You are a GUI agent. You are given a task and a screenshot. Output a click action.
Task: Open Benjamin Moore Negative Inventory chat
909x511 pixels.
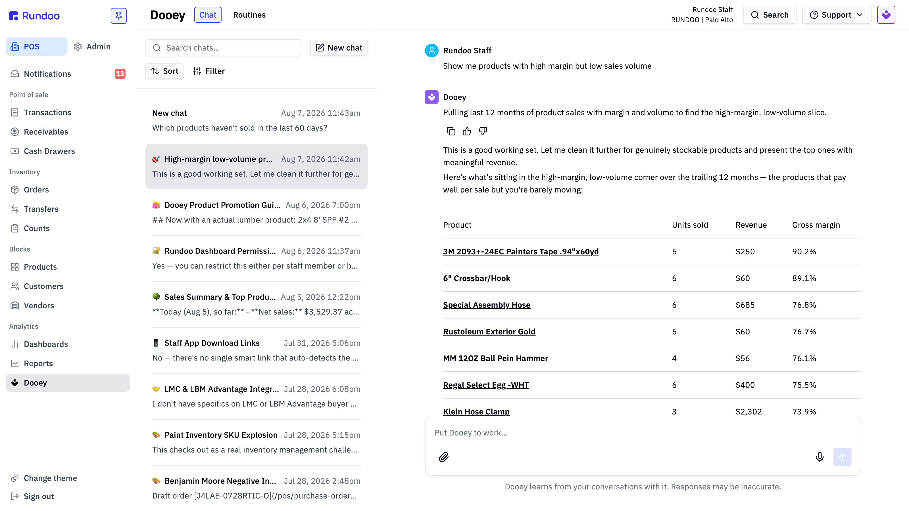pyautogui.click(x=256, y=488)
